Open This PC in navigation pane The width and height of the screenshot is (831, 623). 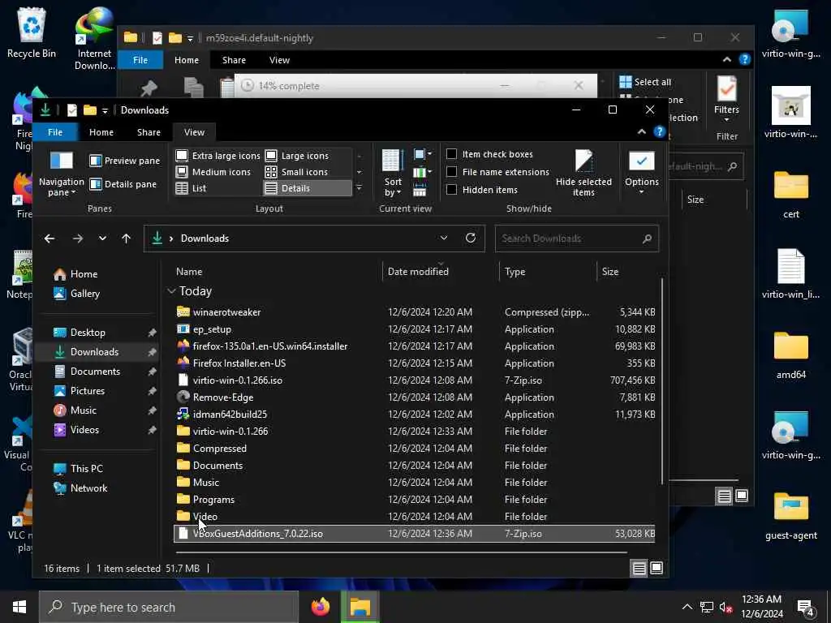(79, 469)
